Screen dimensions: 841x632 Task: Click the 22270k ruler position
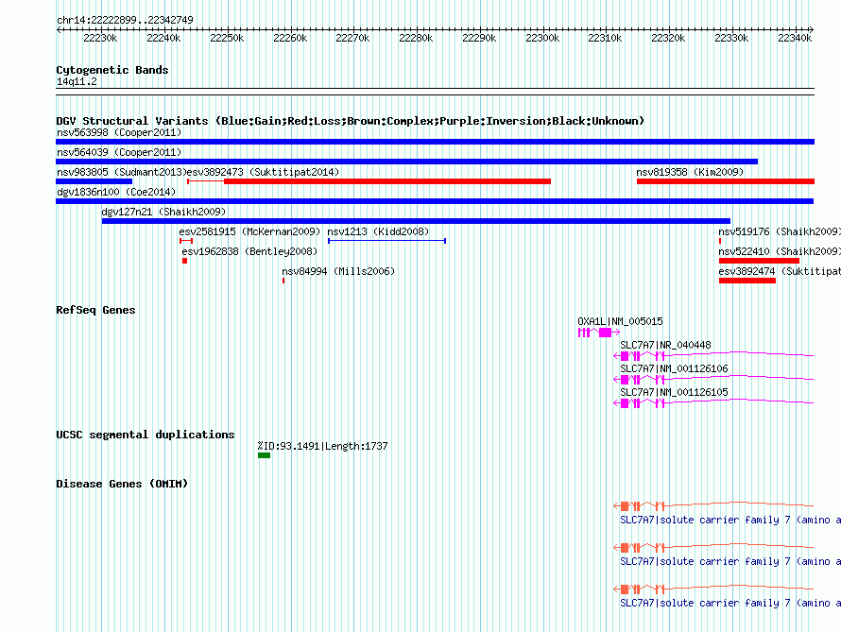[352, 39]
